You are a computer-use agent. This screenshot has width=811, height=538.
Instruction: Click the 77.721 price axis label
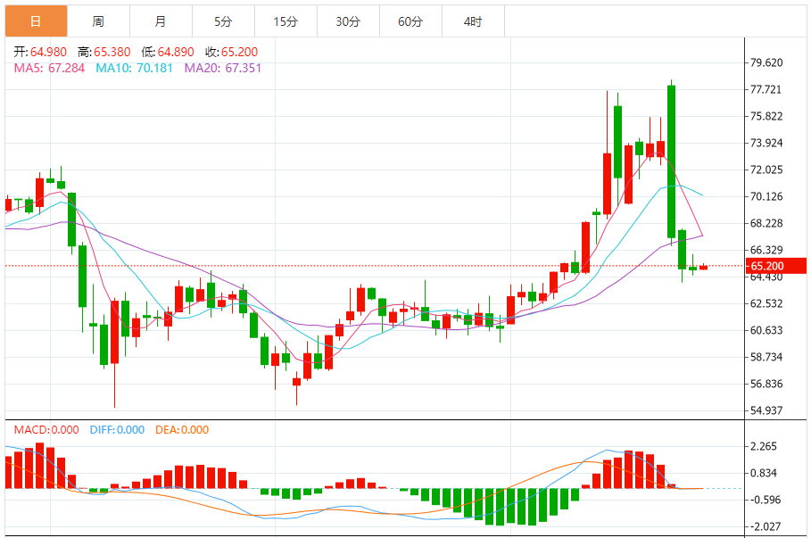click(766, 89)
